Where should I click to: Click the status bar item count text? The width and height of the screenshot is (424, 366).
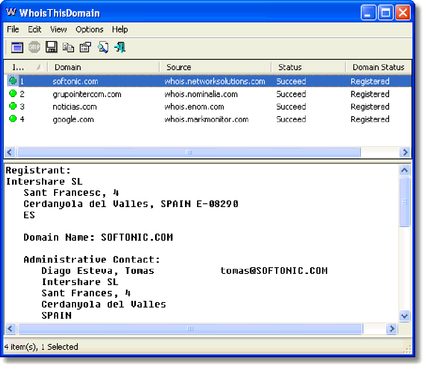(x=41, y=347)
